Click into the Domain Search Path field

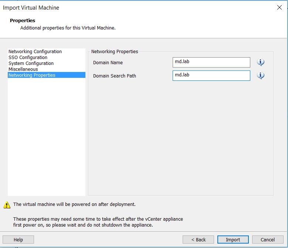211,76
